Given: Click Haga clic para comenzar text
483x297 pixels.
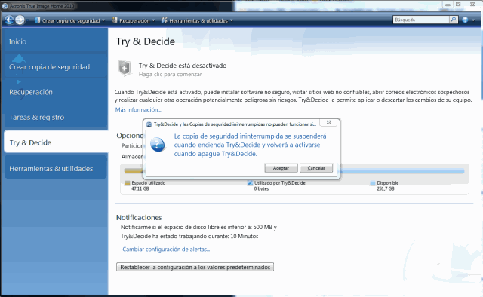Looking at the screenshot, I should pos(170,74).
